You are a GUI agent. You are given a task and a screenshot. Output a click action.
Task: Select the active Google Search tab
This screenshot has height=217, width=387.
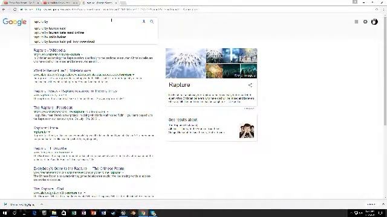pyautogui.click(x=99, y=3)
